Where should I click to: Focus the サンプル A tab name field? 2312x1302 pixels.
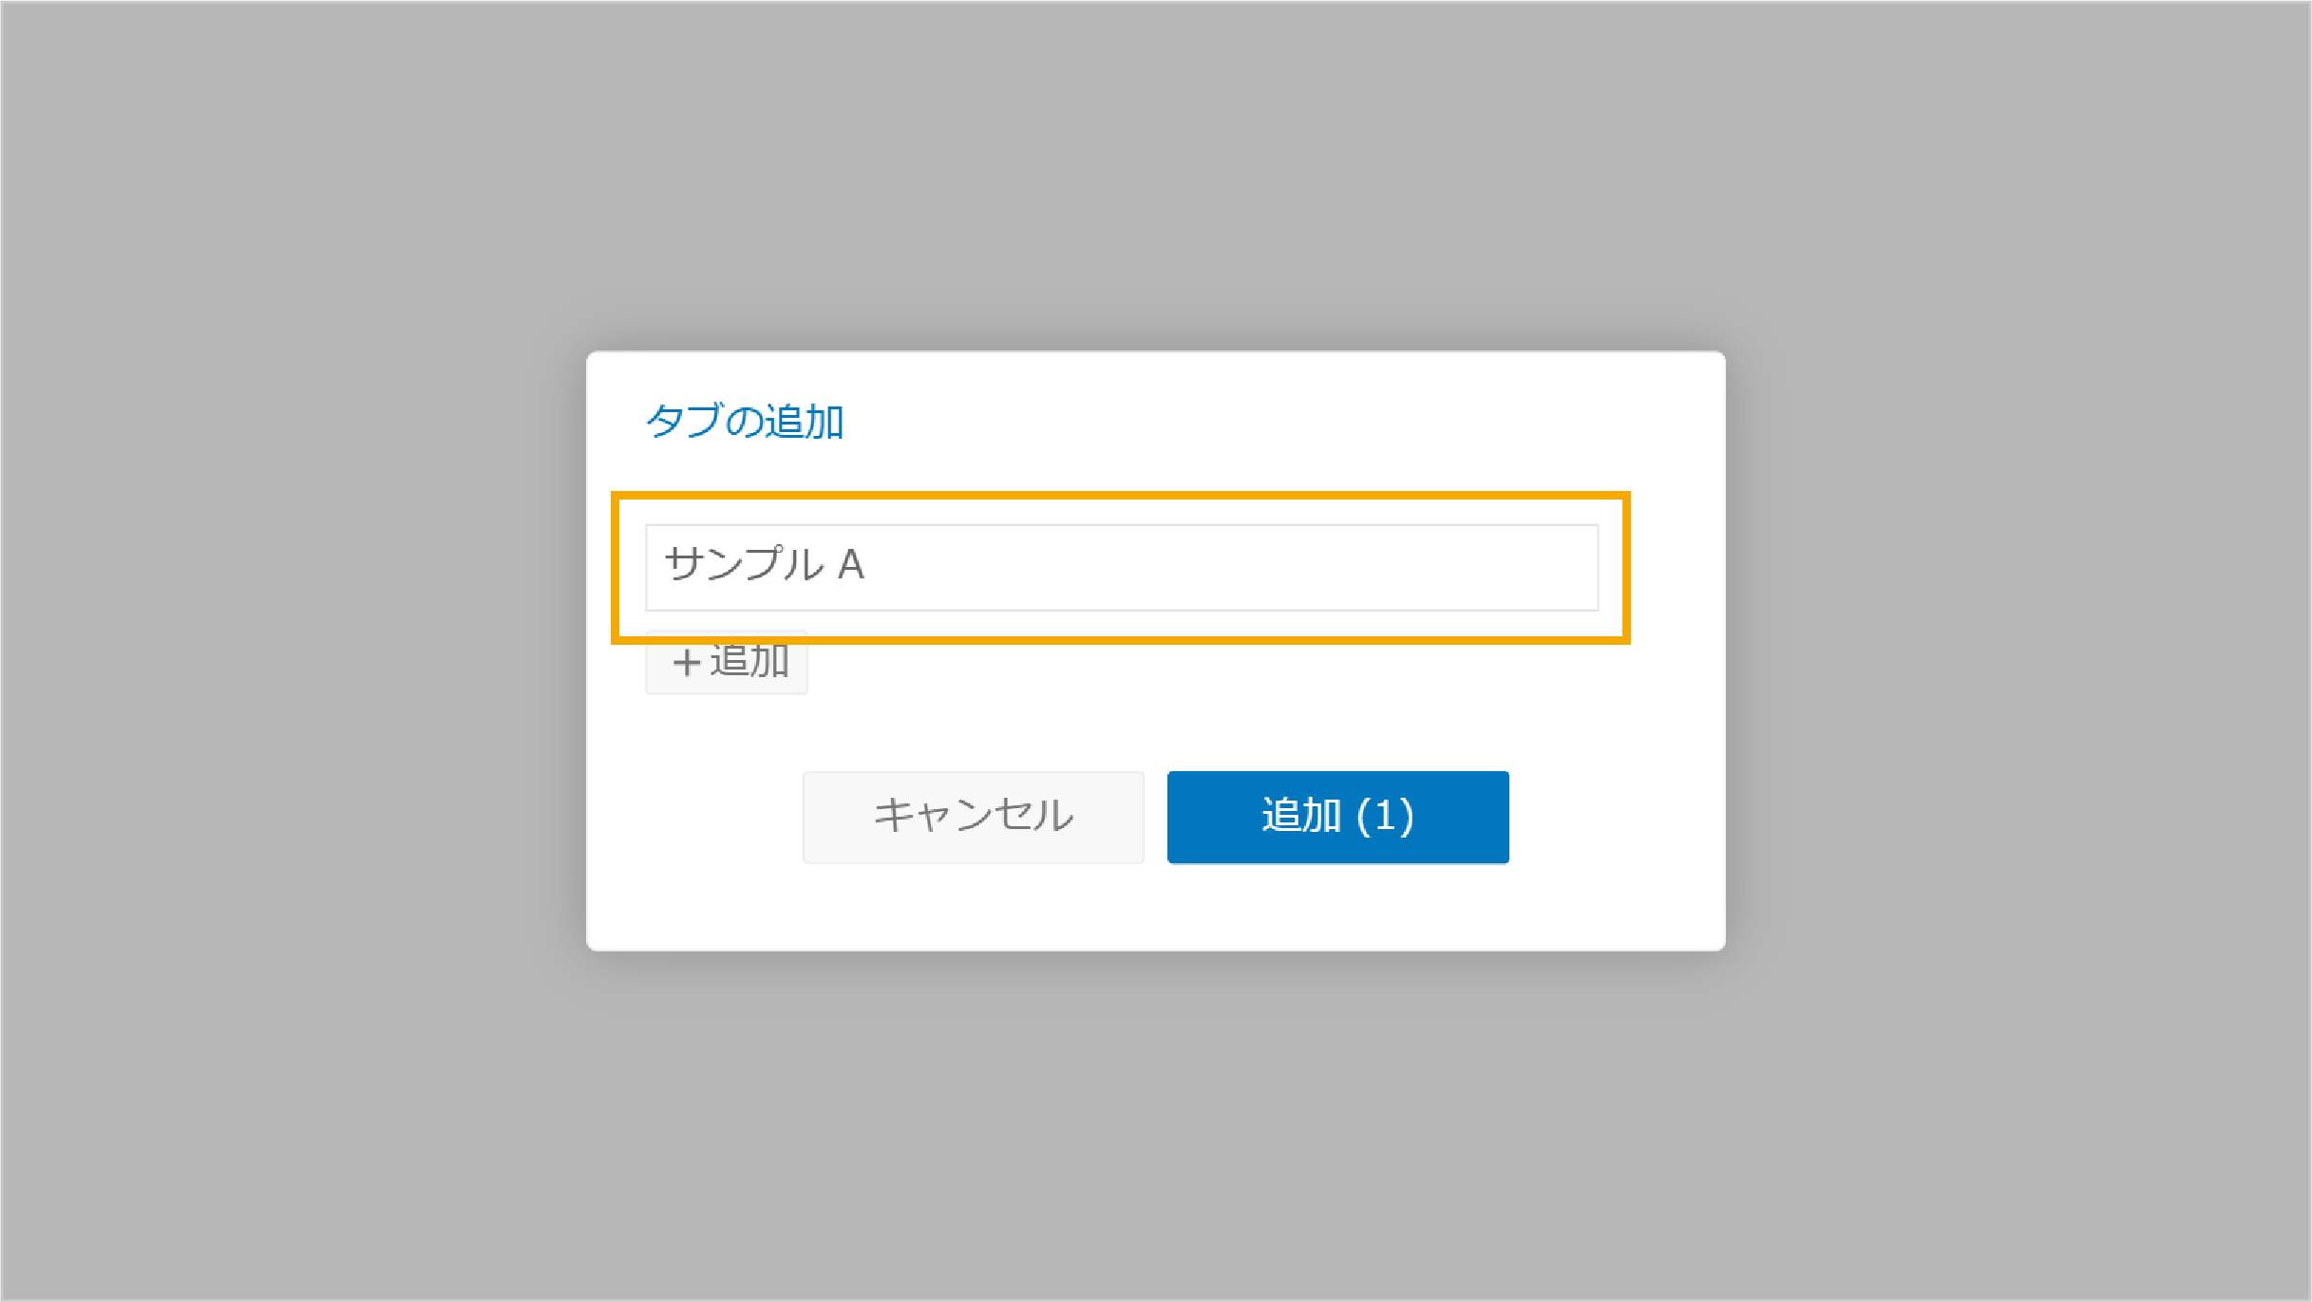[1122, 567]
